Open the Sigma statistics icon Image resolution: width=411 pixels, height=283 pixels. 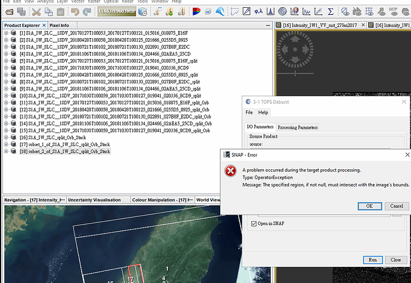[331, 11]
